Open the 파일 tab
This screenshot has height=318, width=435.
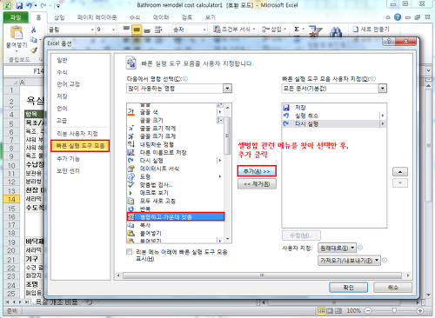pos(16,17)
